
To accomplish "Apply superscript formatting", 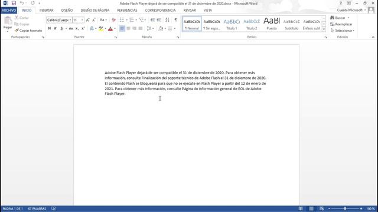I will (83, 29).
